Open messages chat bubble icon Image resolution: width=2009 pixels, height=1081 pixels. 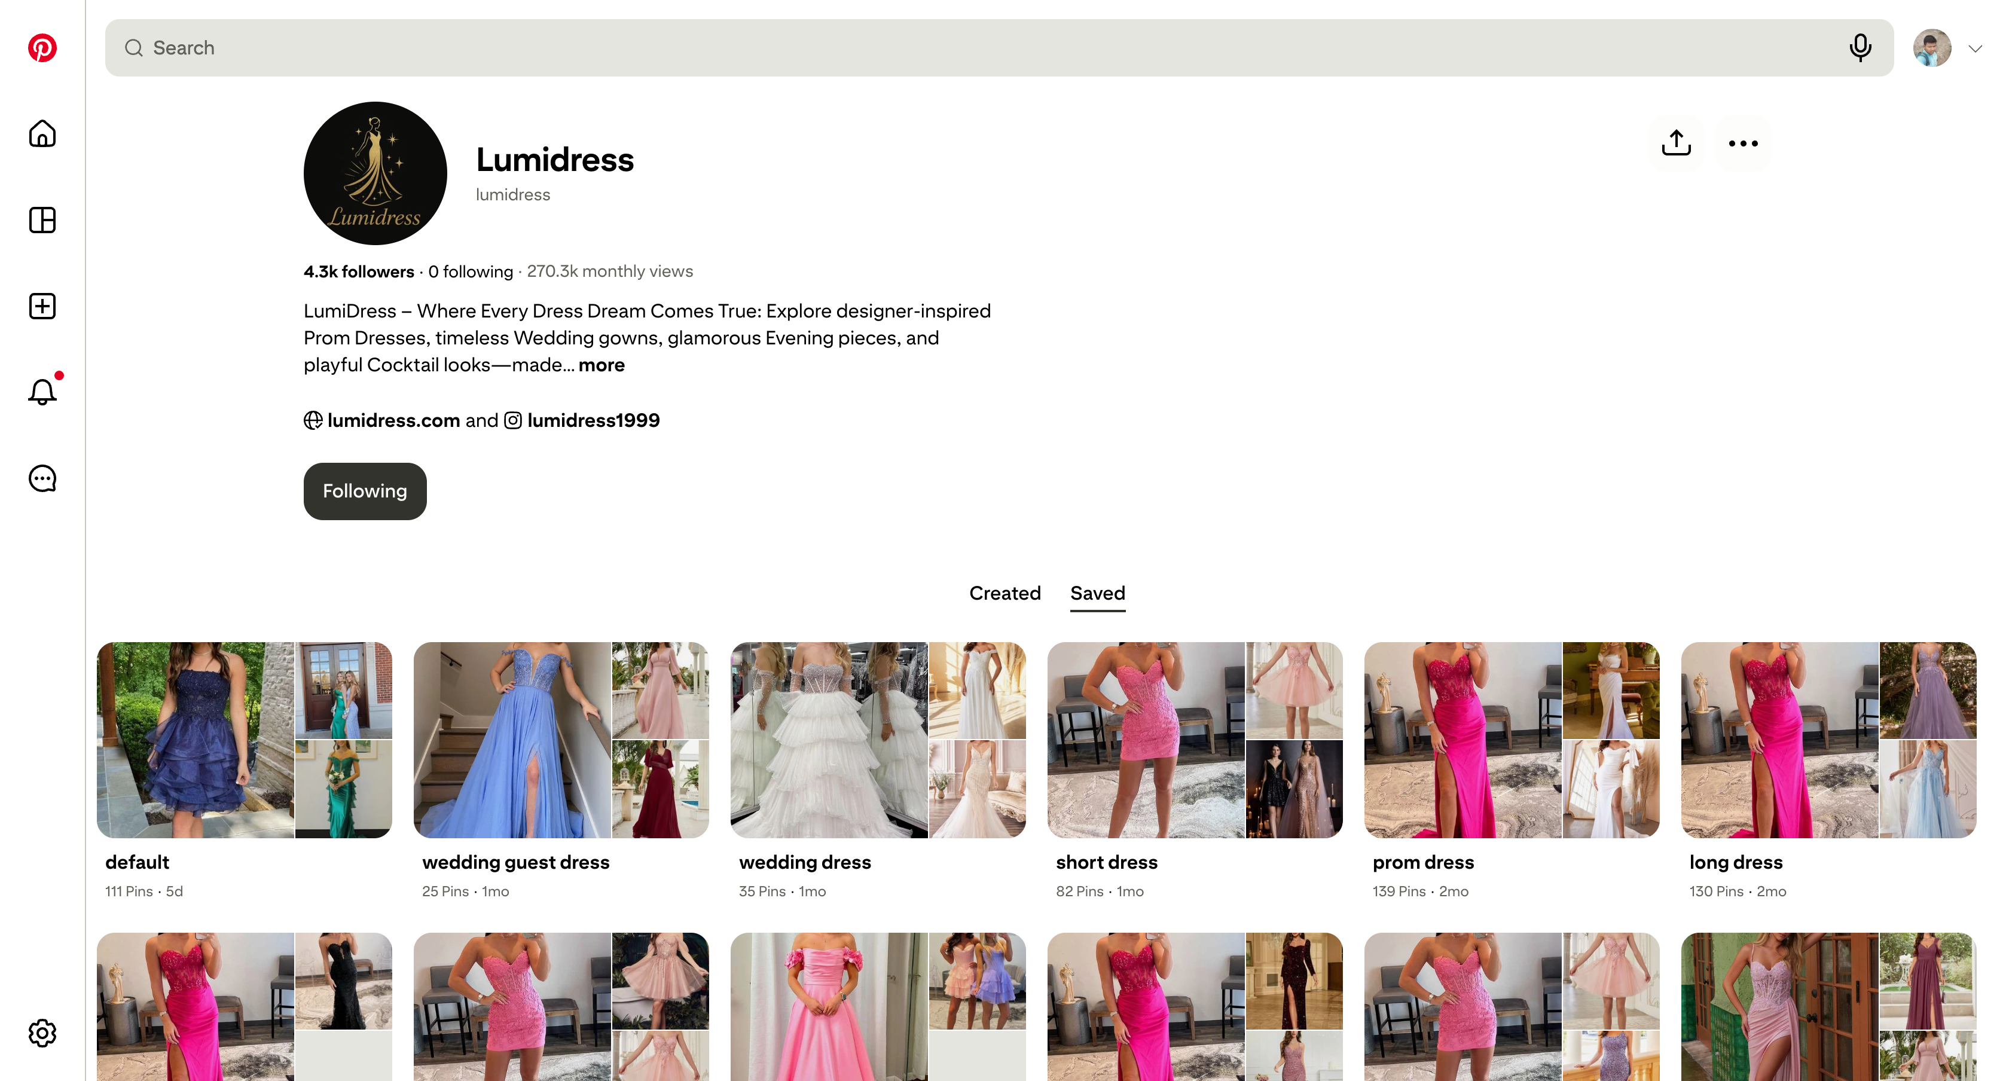click(x=42, y=478)
